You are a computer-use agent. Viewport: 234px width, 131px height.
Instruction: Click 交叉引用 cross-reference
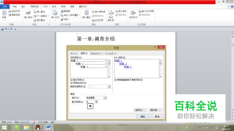pyautogui.click(x=97, y=20)
